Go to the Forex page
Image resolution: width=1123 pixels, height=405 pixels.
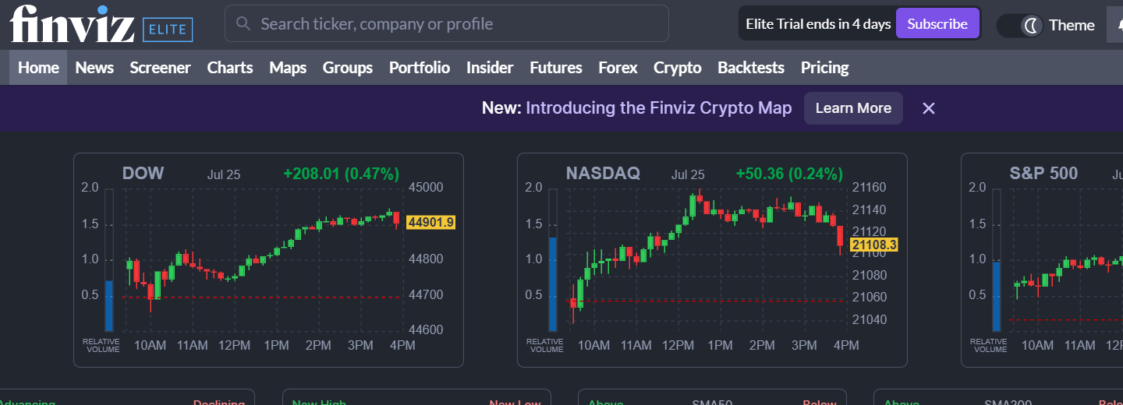618,68
